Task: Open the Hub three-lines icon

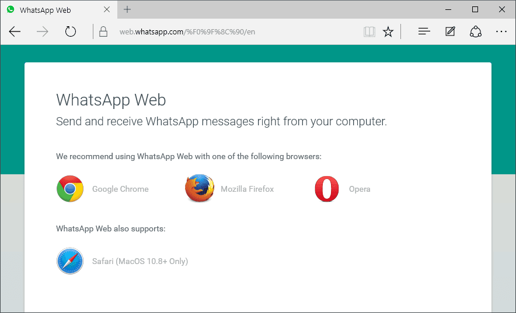Action: [x=424, y=31]
